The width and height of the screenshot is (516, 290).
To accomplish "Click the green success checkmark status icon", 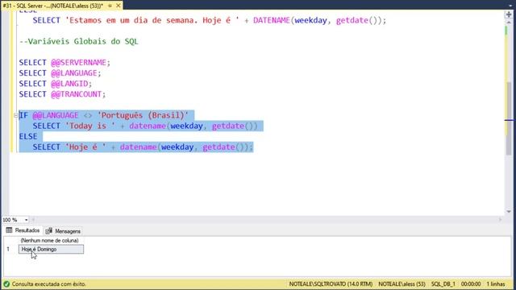I will (x=6, y=284).
